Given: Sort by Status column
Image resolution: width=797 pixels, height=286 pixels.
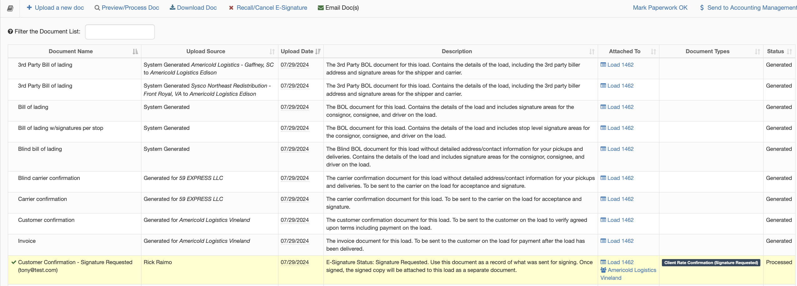Looking at the screenshot, I should [779, 51].
